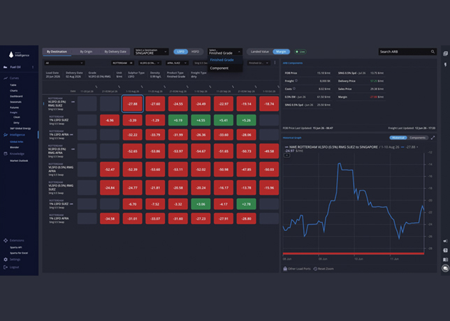The width and height of the screenshot is (450, 321).
Task: Select Component from the dropdown list
Action: pyautogui.click(x=219, y=68)
